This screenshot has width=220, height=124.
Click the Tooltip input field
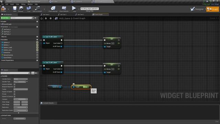coord(21,89)
